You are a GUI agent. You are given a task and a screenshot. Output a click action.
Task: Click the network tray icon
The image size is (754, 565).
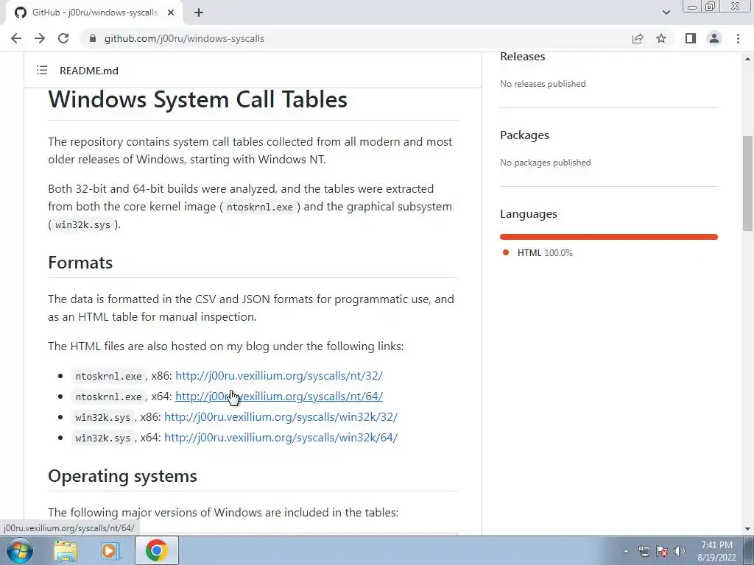coord(644,551)
